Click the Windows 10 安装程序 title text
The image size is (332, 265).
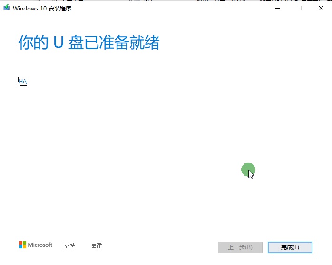point(42,9)
